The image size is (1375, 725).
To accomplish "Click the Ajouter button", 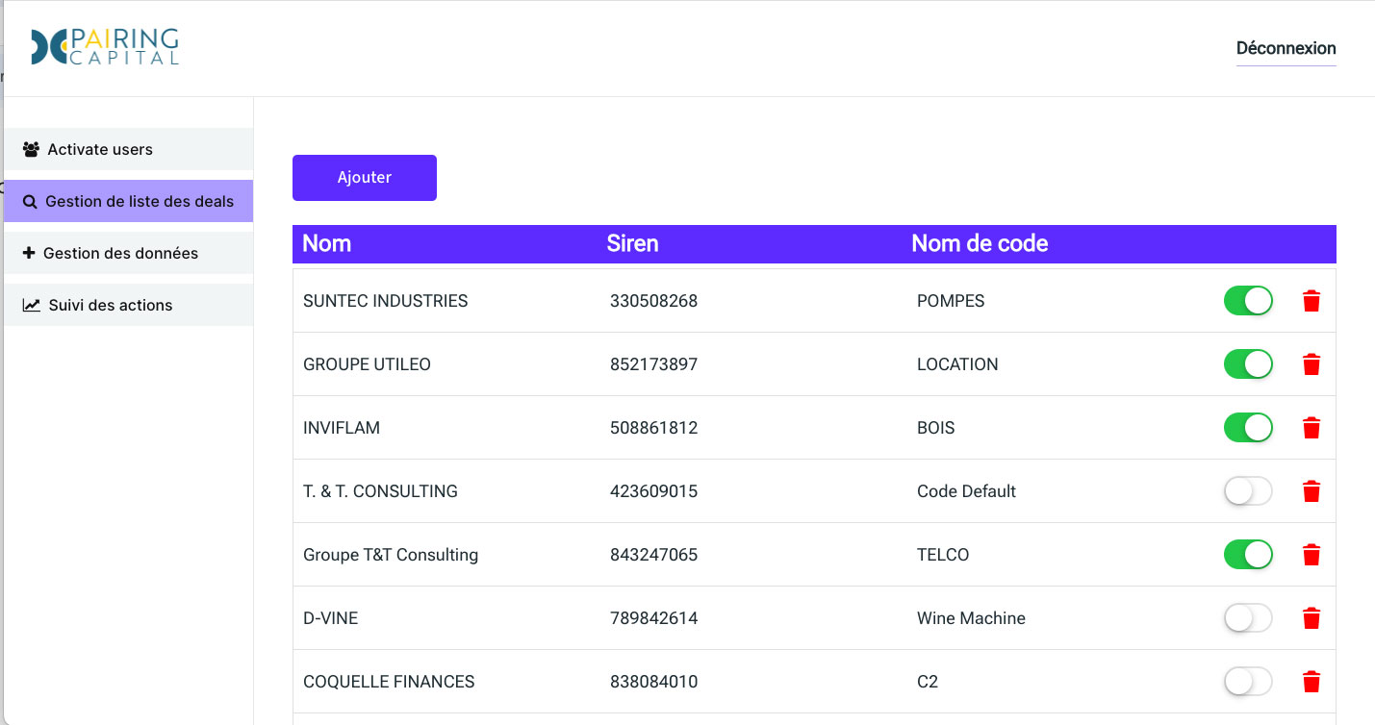I will [365, 178].
